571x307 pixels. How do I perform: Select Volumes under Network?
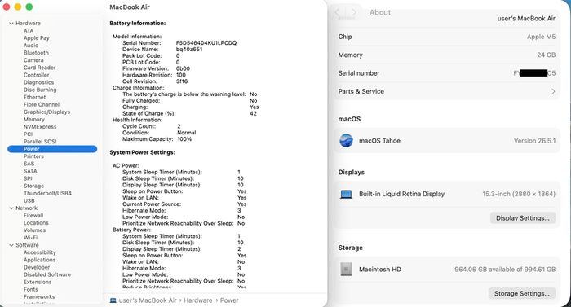click(x=34, y=230)
